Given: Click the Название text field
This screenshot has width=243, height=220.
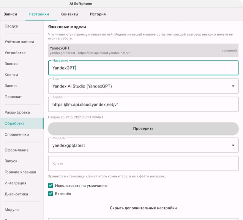Looking at the screenshot, I should [x=143, y=68].
